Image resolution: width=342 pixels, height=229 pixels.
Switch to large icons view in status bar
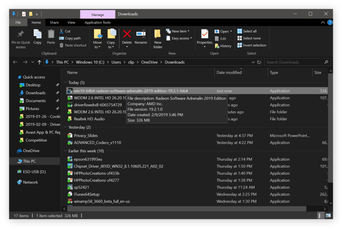coord(329,216)
